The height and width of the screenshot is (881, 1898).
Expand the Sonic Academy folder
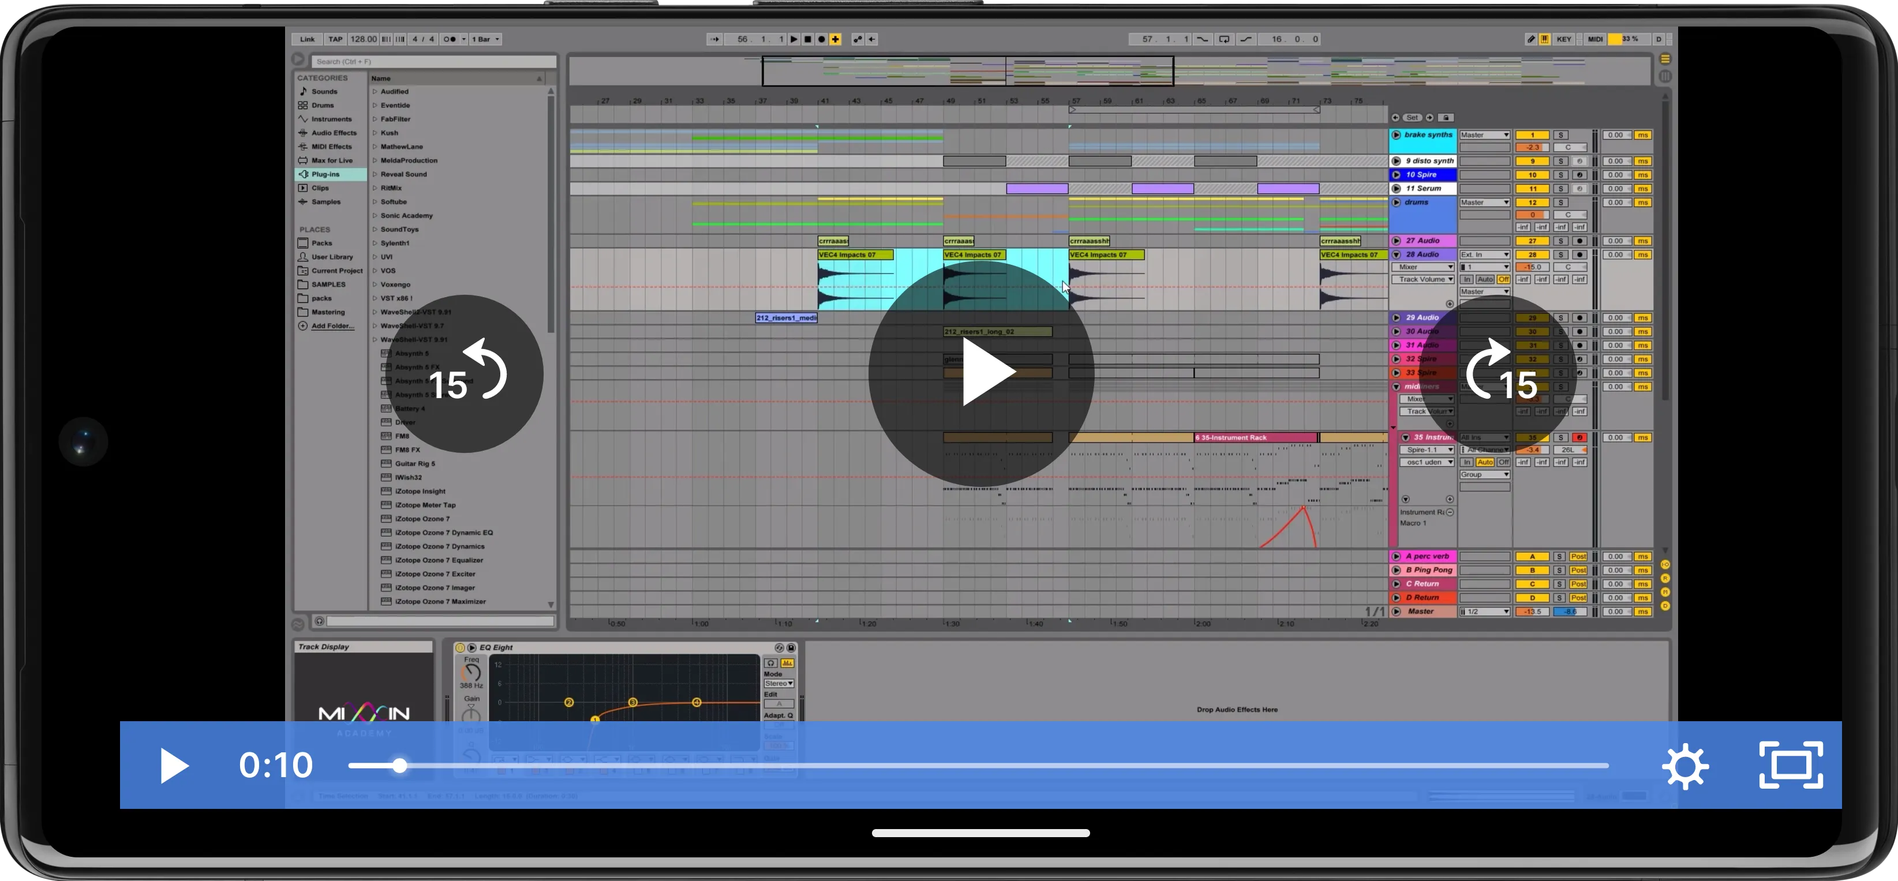coord(375,216)
